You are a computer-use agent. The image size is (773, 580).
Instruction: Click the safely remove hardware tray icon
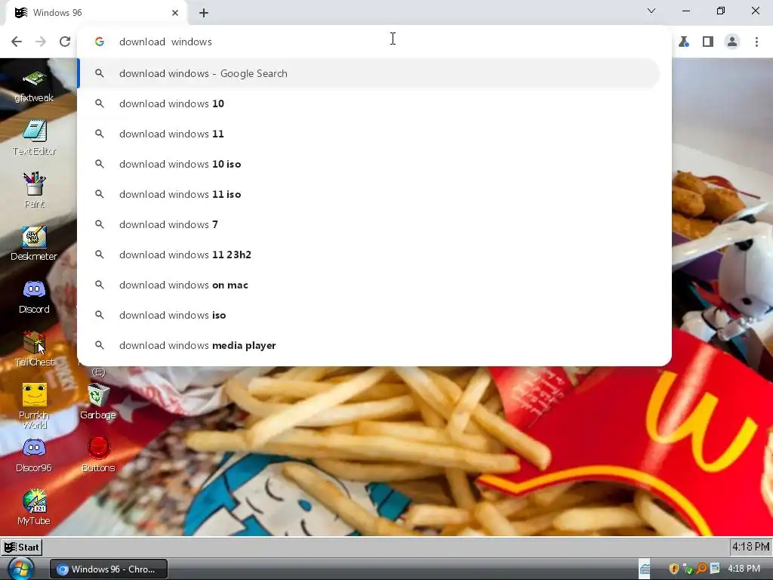click(x=687, y=569)
